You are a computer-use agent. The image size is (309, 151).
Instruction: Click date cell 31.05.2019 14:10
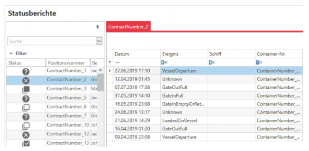tap(137, 96)
